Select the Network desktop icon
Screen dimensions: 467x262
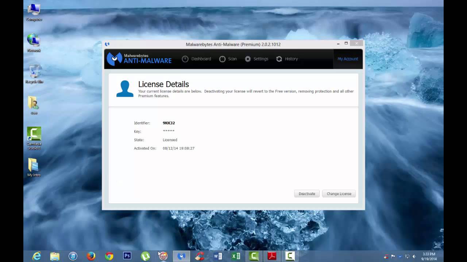34,43
